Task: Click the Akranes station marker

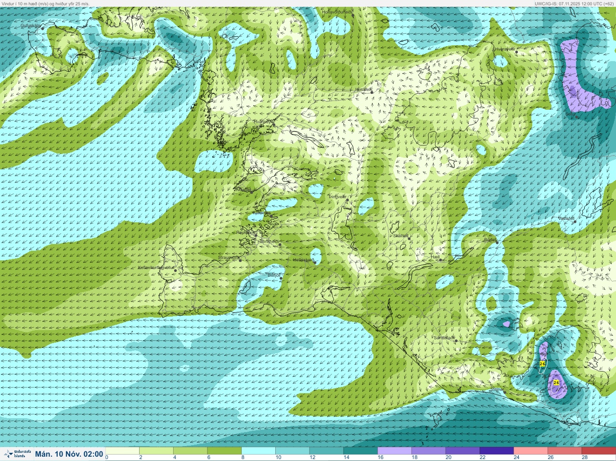Action: [251, 192]
